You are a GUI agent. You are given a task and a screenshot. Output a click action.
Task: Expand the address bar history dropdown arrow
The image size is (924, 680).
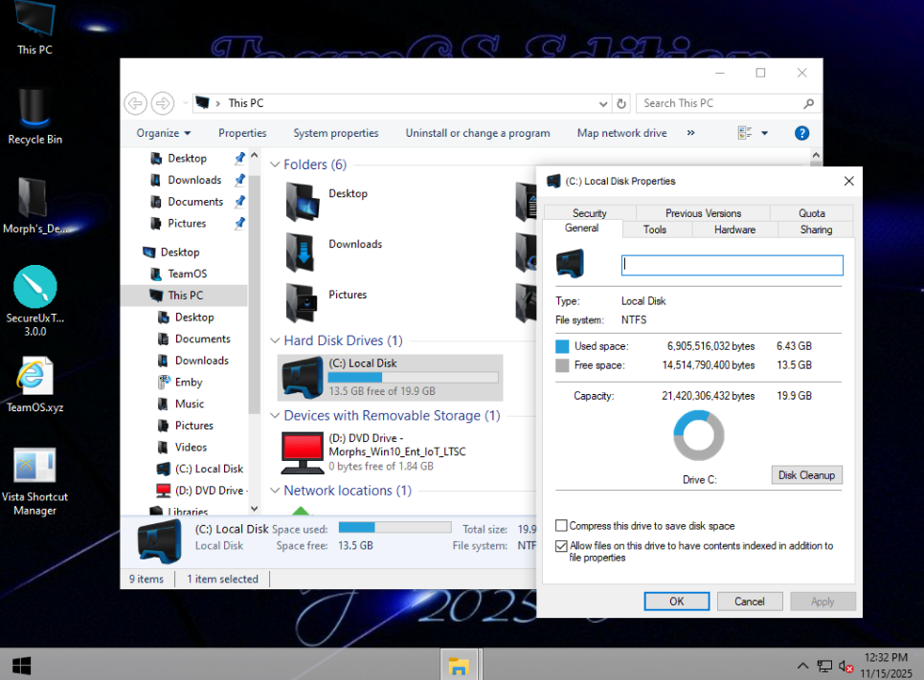click(x=603, y=103)
